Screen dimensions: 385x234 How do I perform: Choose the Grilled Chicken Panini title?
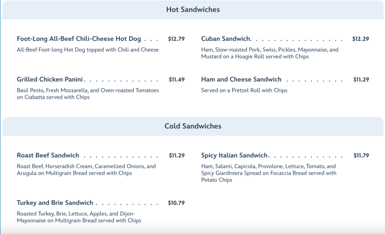click(x=50, y=80)
